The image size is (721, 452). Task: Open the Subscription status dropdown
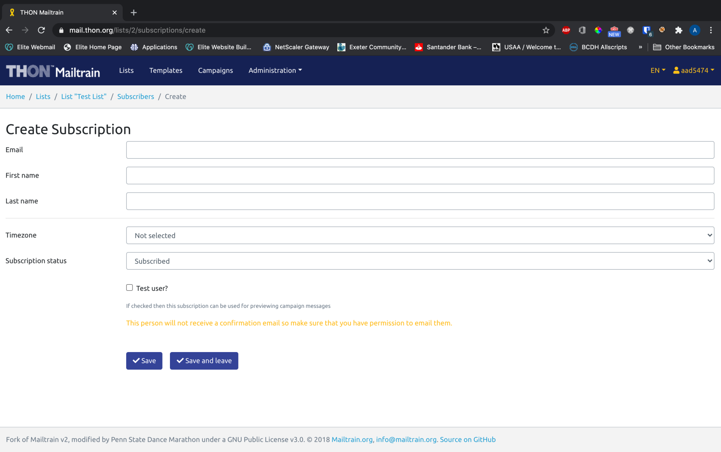[x=420, y=261]
